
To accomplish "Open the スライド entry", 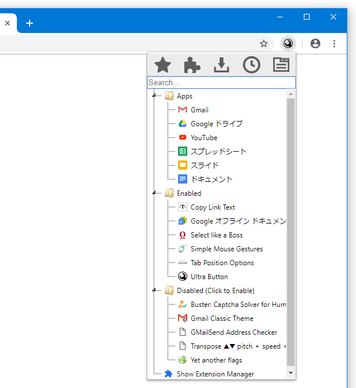I will [x=205, y=165].
